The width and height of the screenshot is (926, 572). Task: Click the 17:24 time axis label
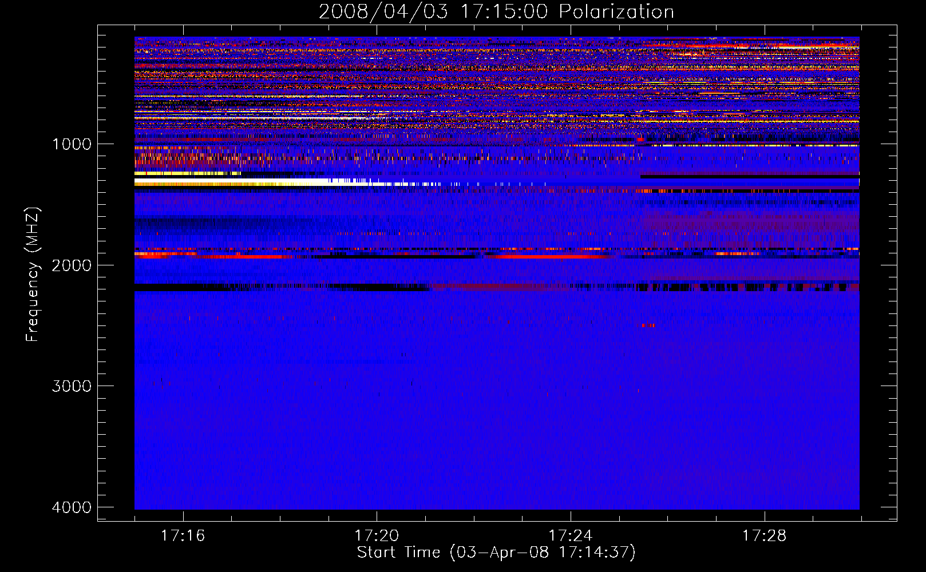tap(571, 536)
